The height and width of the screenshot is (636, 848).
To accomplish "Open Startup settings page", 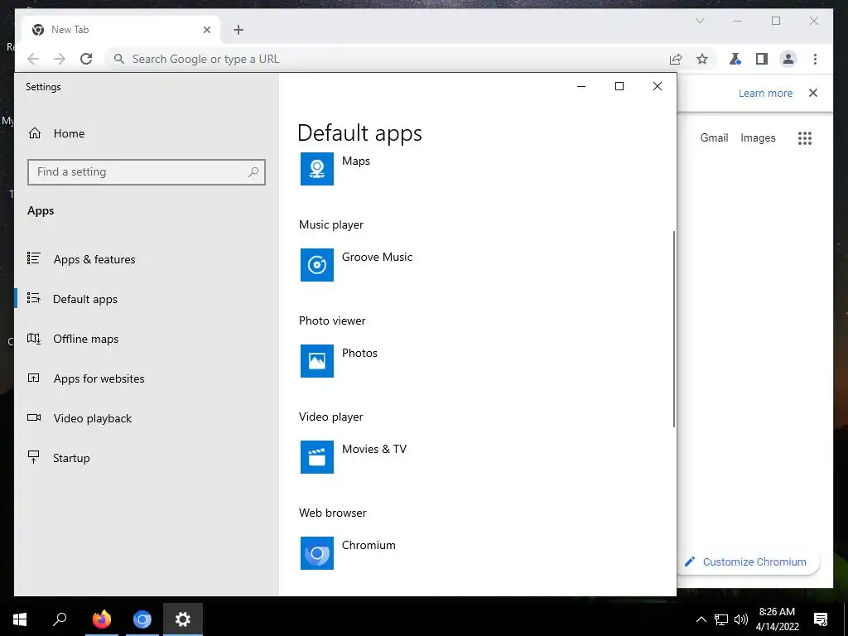I will [71, 458].
